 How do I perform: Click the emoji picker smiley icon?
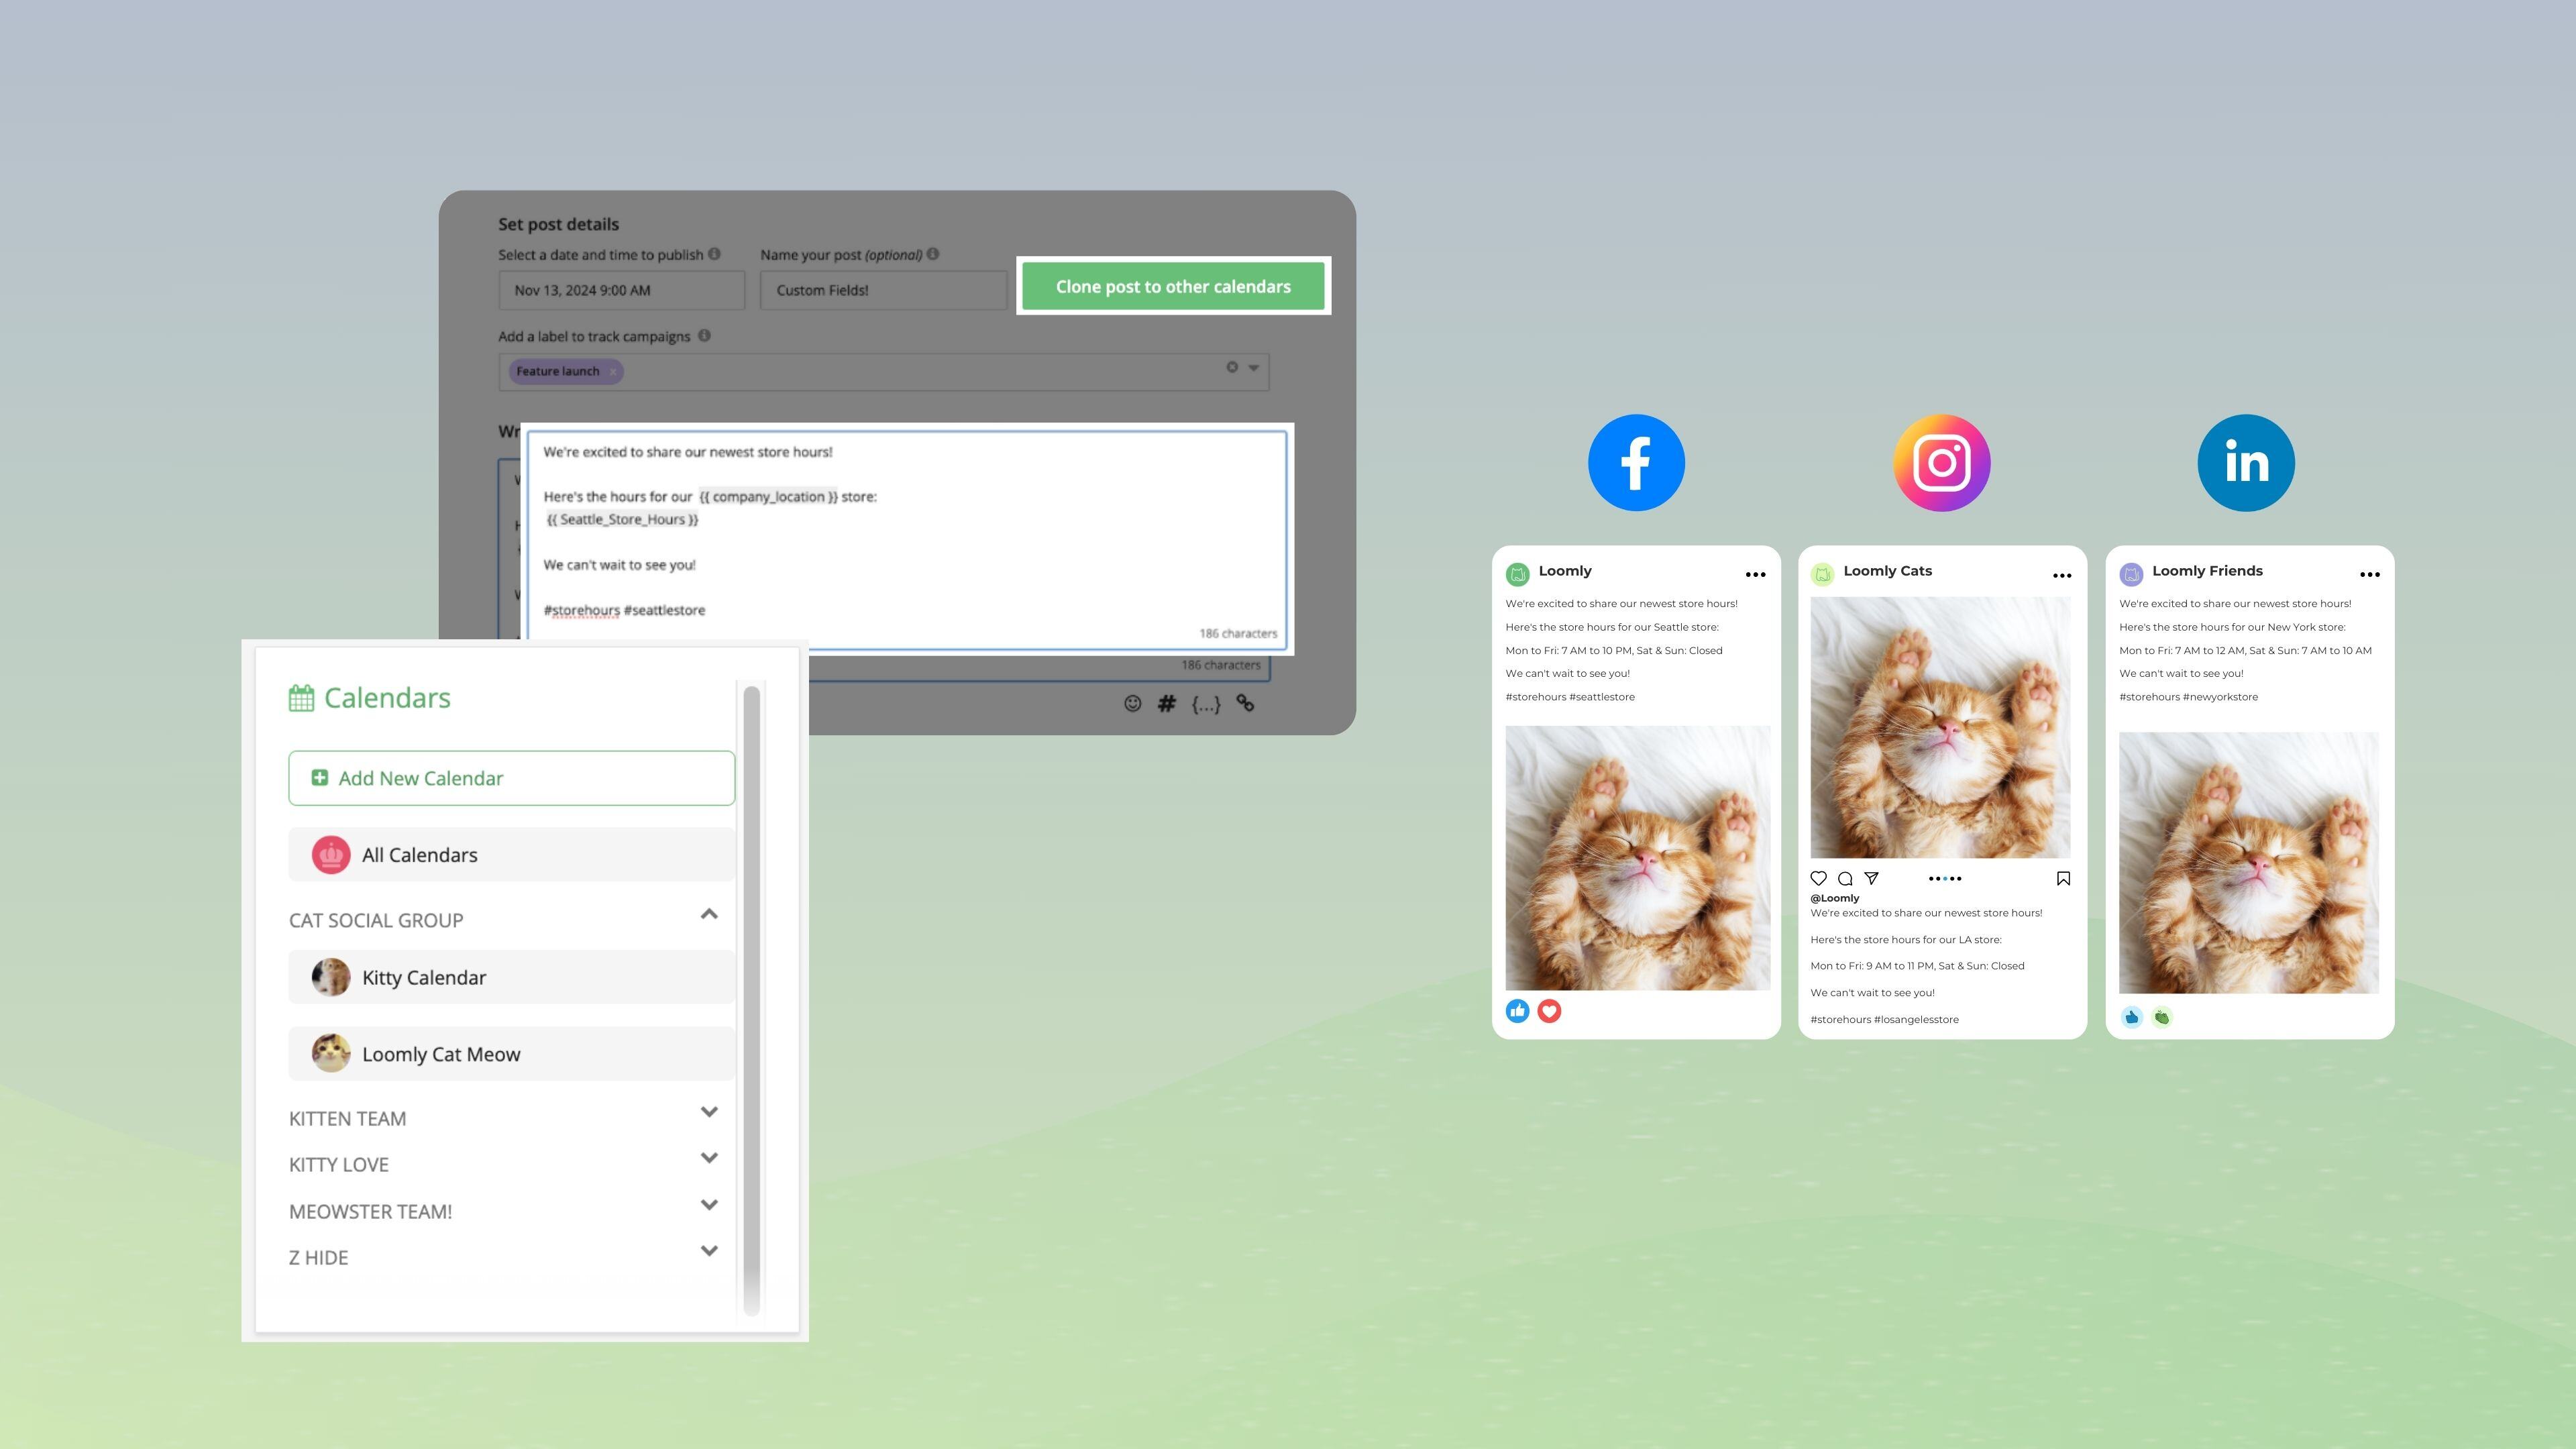pyautogui.click(x=1132, y=703)
